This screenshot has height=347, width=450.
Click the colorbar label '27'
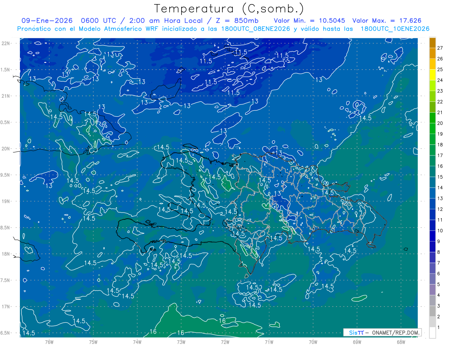(x=440, y=48)
